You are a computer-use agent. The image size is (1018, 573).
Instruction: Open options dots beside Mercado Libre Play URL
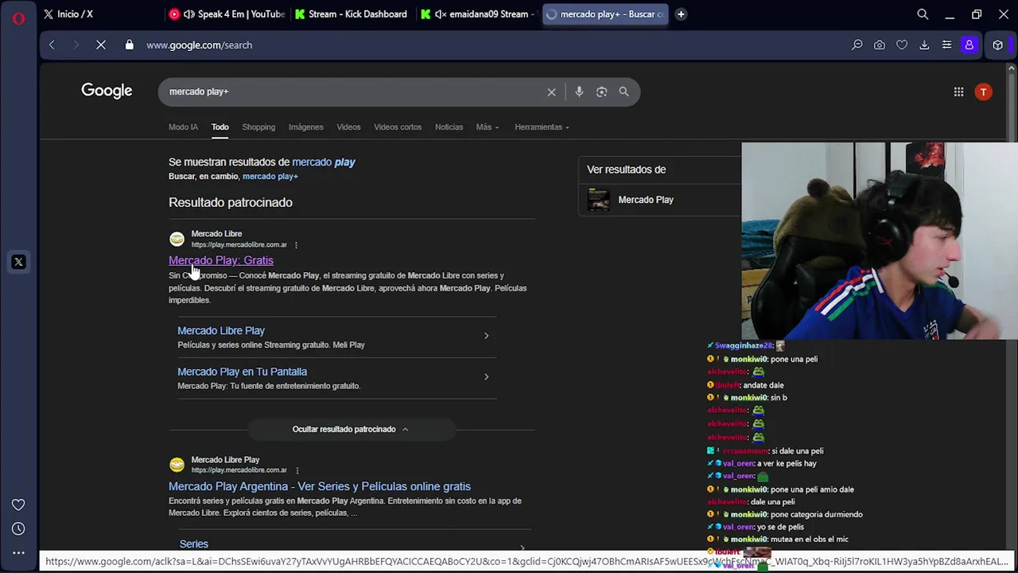297,470
